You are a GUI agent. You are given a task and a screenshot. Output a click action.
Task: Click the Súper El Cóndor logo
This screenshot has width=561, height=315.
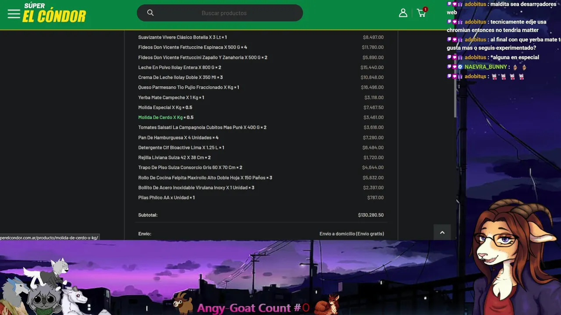[x=54, y=13]
